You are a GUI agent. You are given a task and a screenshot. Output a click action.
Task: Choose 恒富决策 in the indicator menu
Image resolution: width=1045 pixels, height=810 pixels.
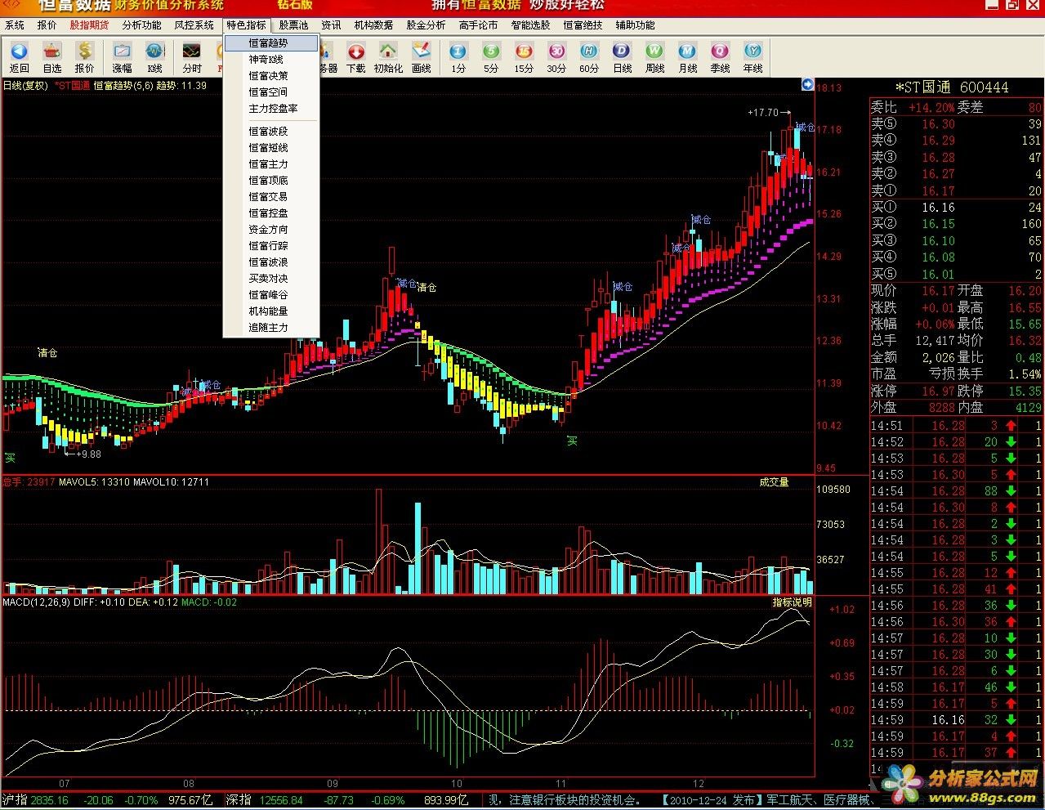pos(271,76)
